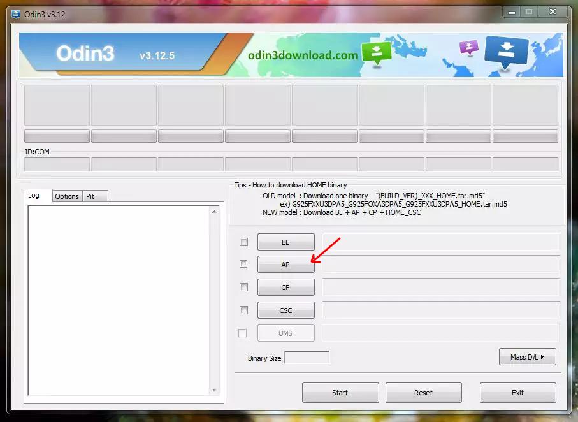Click the Reset button

424,393
